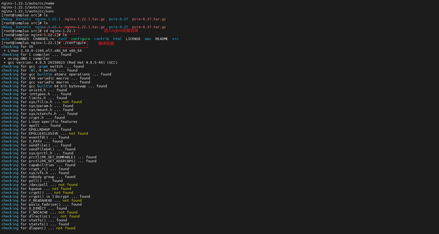Click the 'crypt() in libcrypt' line

pyautogui.click(x=46, y=197)
